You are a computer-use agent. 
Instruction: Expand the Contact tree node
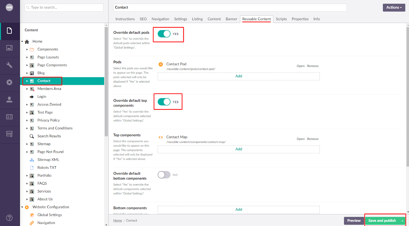click(x=27, y=81)
